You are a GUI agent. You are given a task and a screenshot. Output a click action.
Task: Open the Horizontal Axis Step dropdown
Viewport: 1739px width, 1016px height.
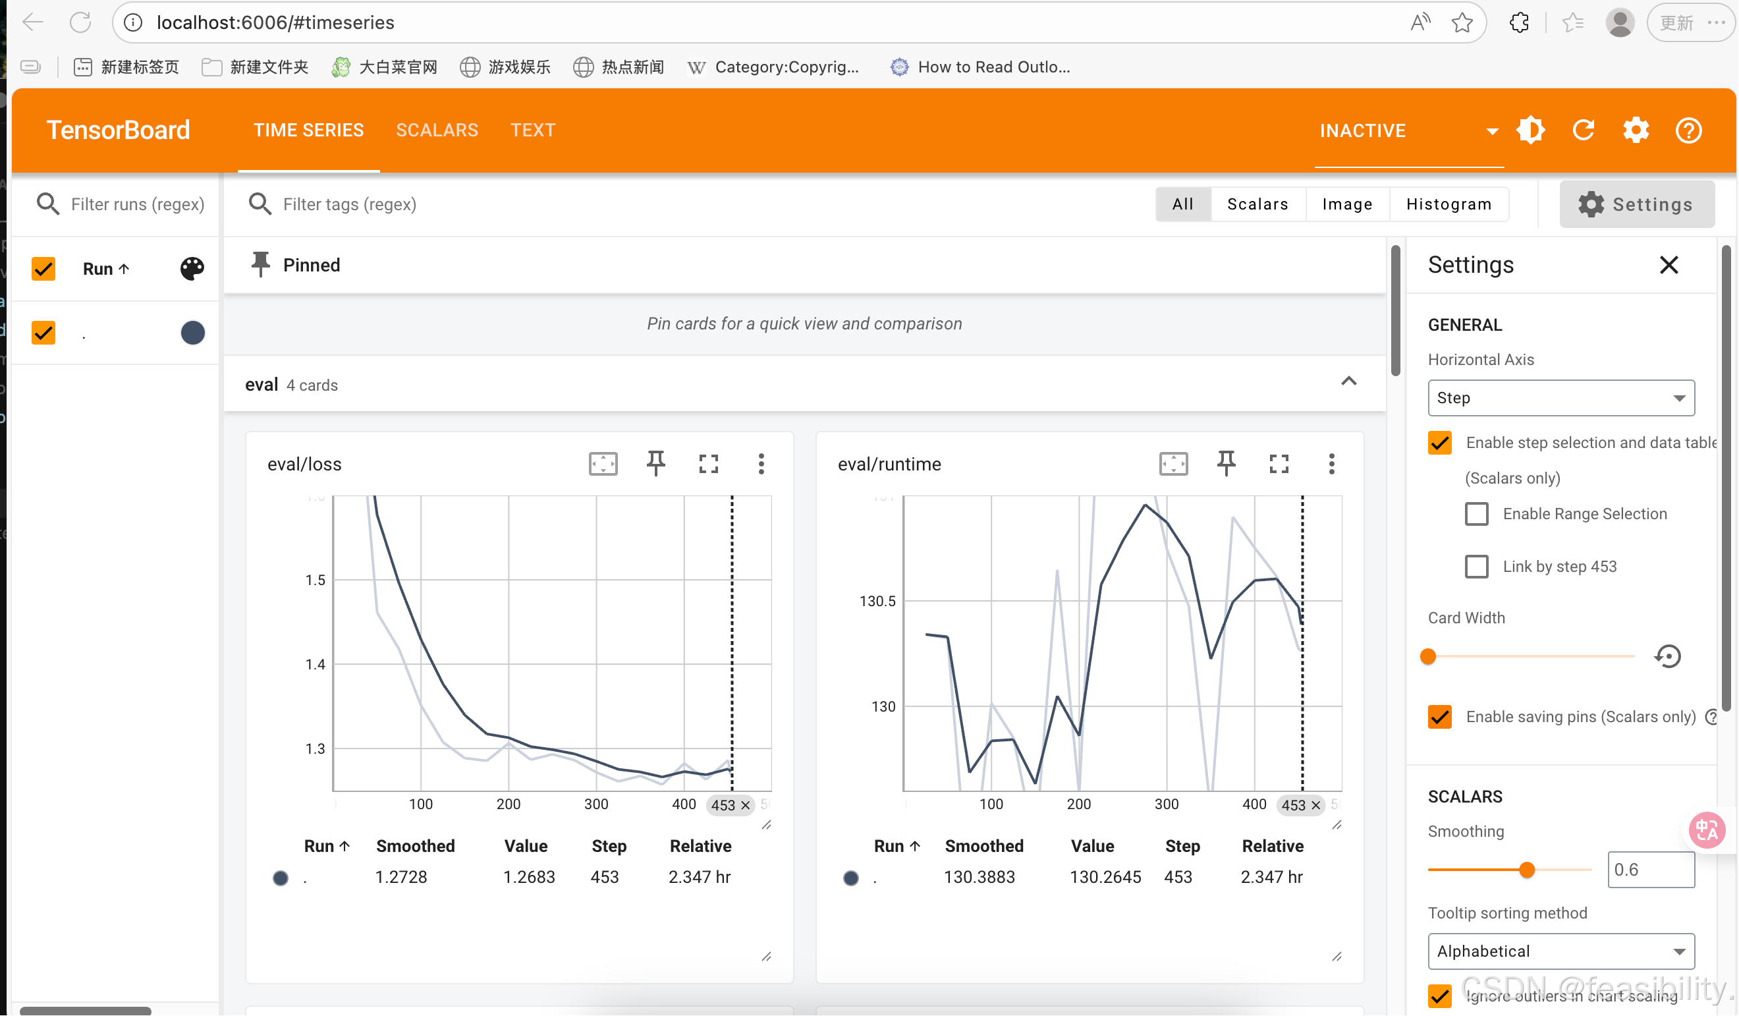point(1561,398)
